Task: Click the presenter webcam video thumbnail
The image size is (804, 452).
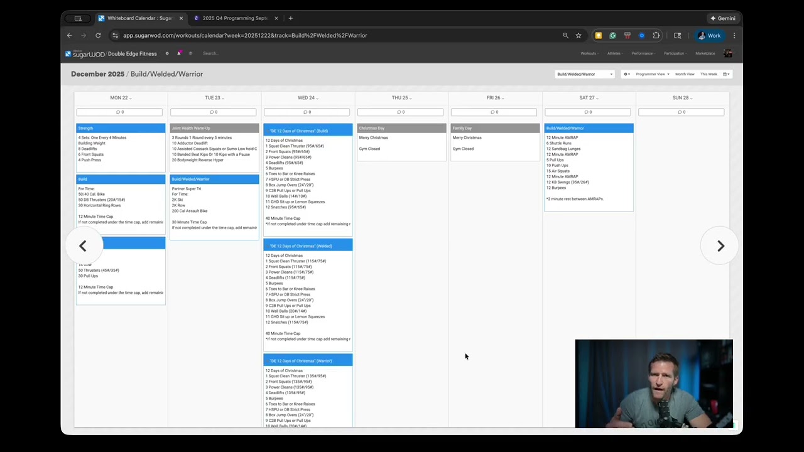Action: 654,384
